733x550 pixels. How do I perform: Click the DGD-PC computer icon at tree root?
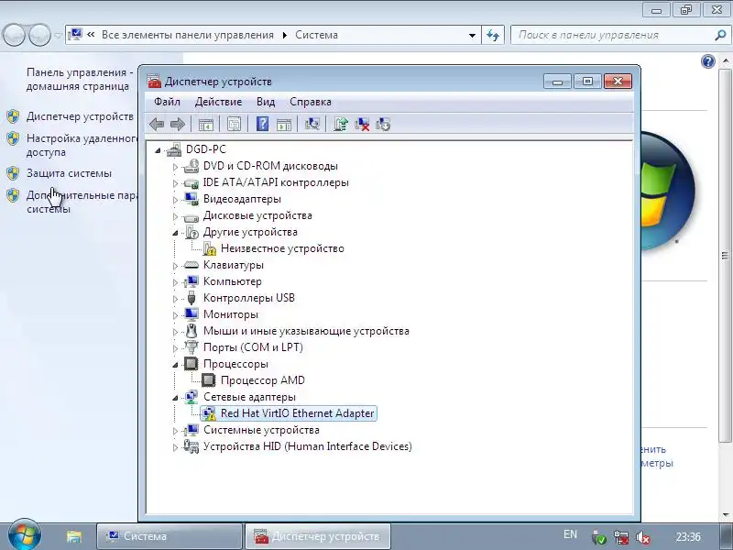(x=174, y=149)
